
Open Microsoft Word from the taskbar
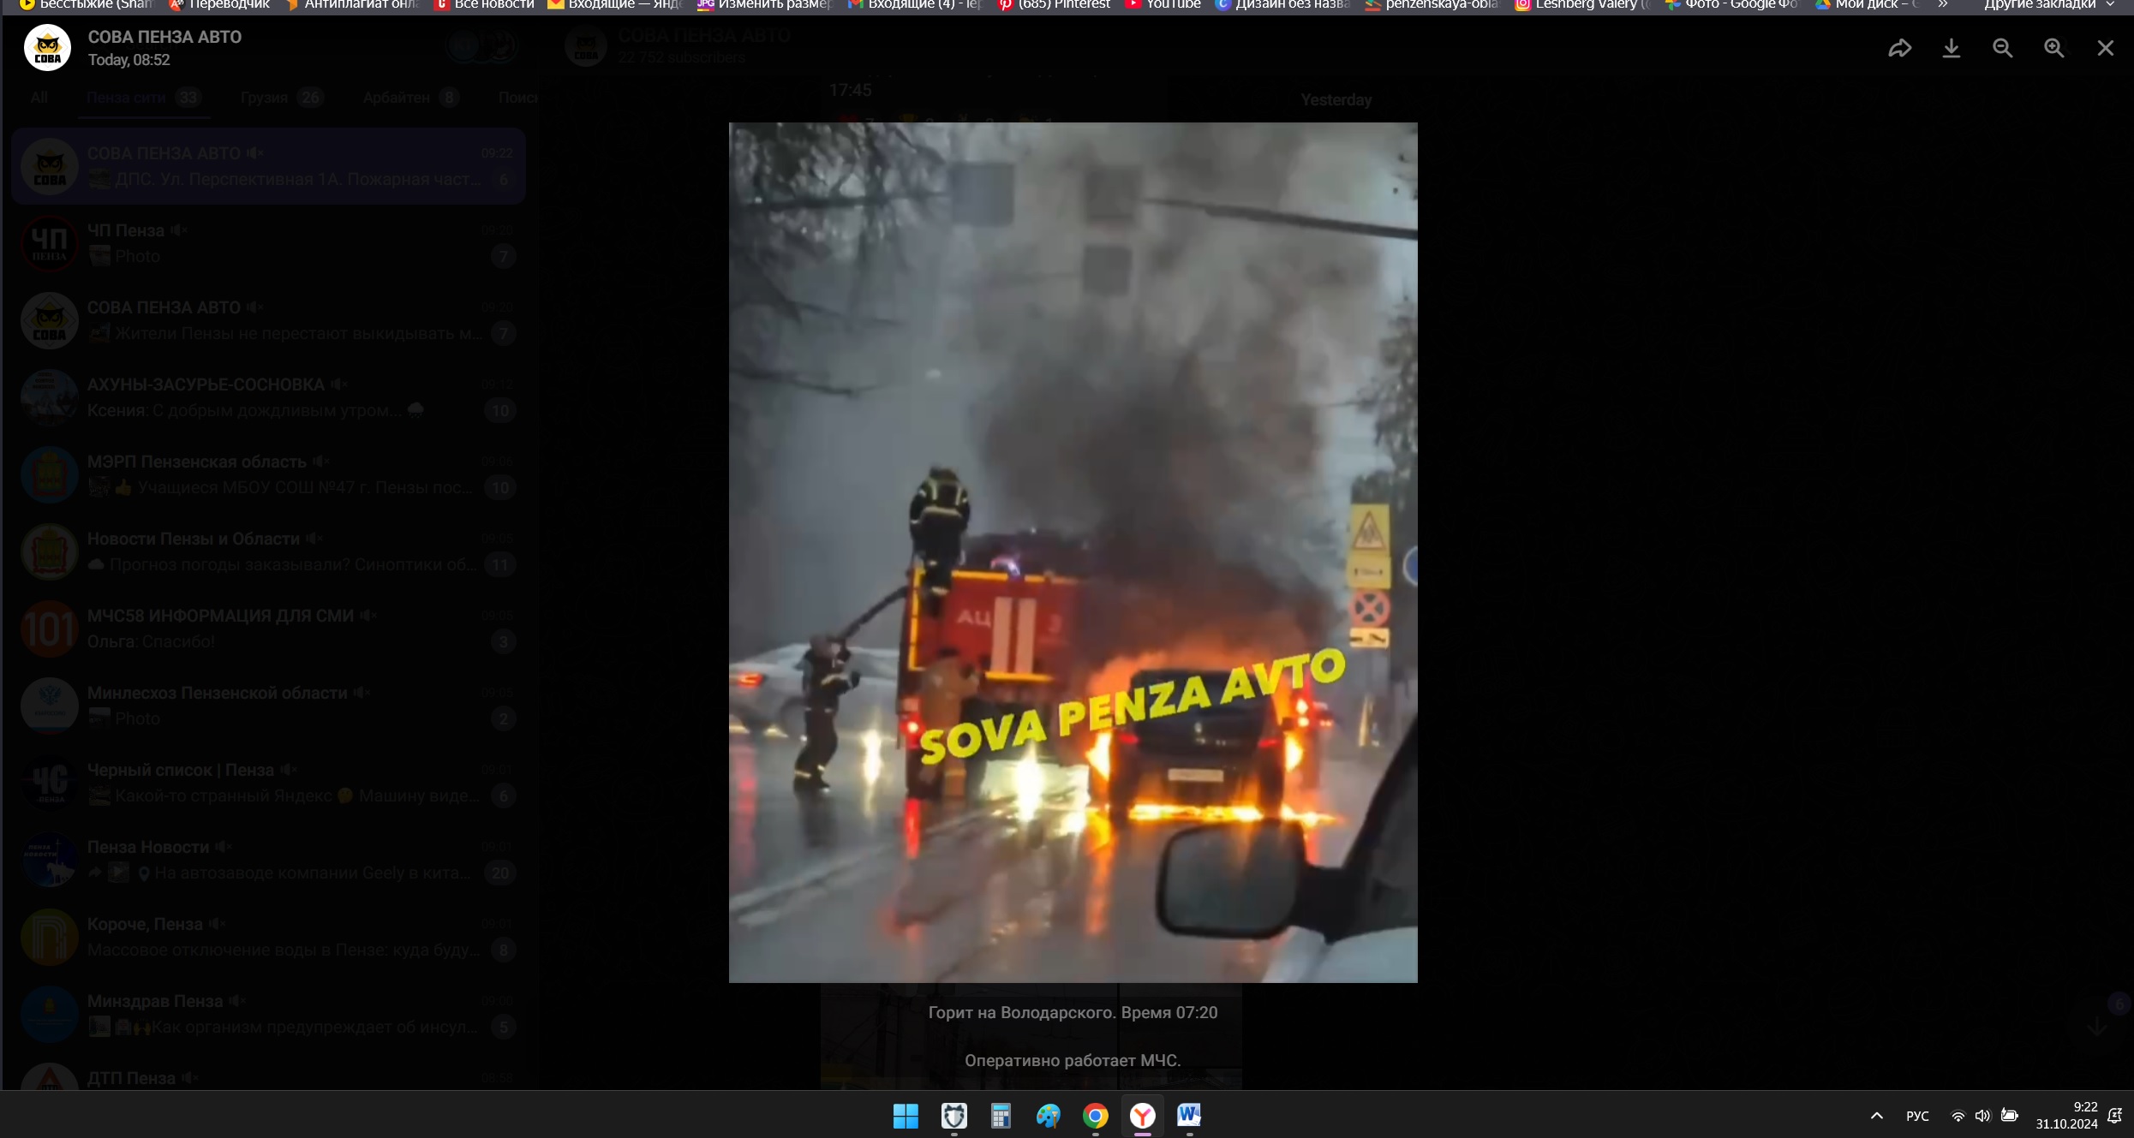(x=1189, y=1116)
